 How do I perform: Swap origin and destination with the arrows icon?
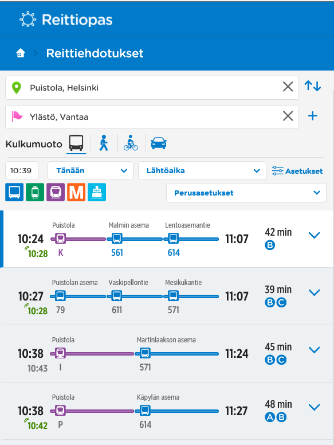tap(313, 86)
